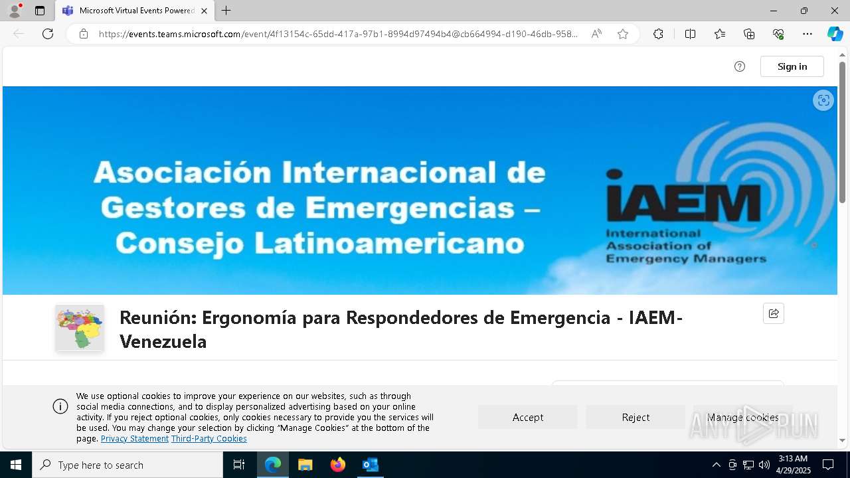Open Browser essentials
This screenshot has height=478, width=850.
778,34
